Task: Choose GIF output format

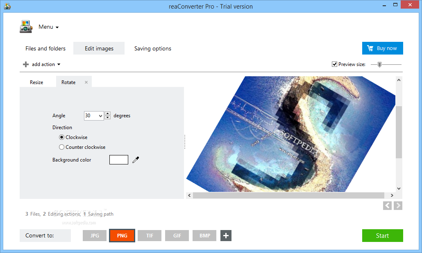Action: (x=177, y=235)
